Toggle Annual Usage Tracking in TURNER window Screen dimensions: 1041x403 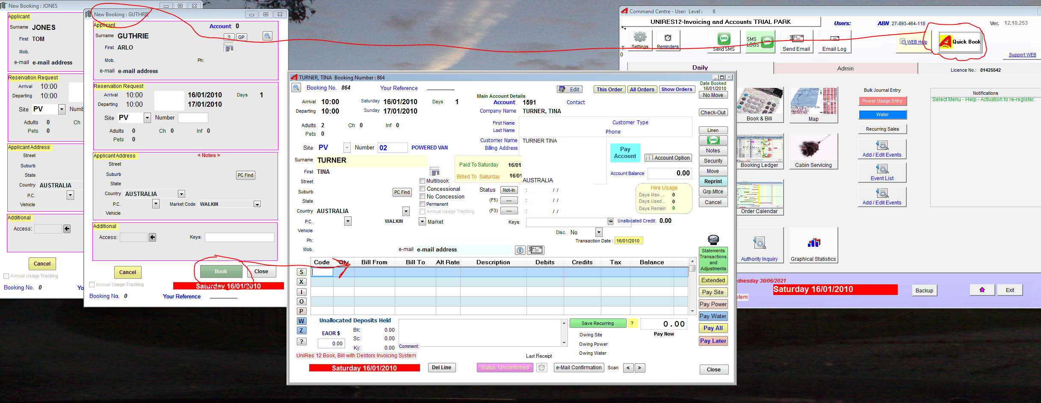(423, 212)
